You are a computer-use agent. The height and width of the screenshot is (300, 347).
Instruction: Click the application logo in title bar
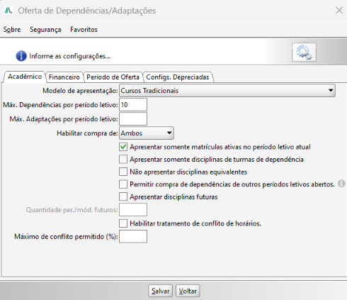[8, 11]
